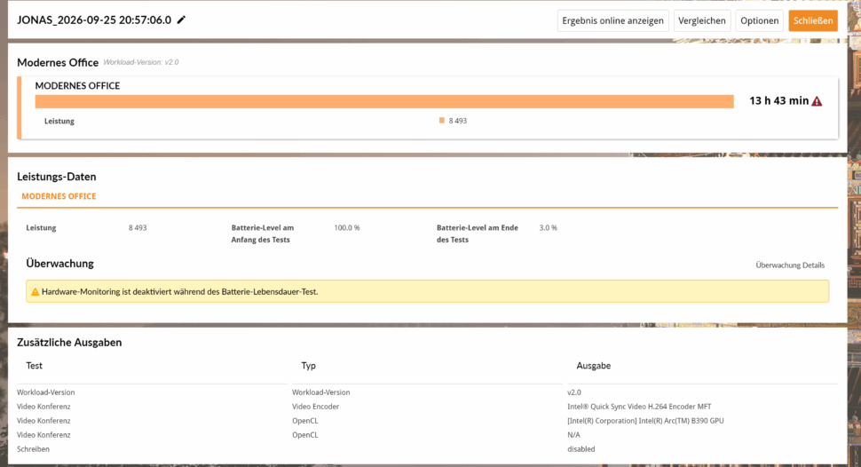Click the v2.0 output cell
Viewport: 861px width, 467px height.
point(573,392)
